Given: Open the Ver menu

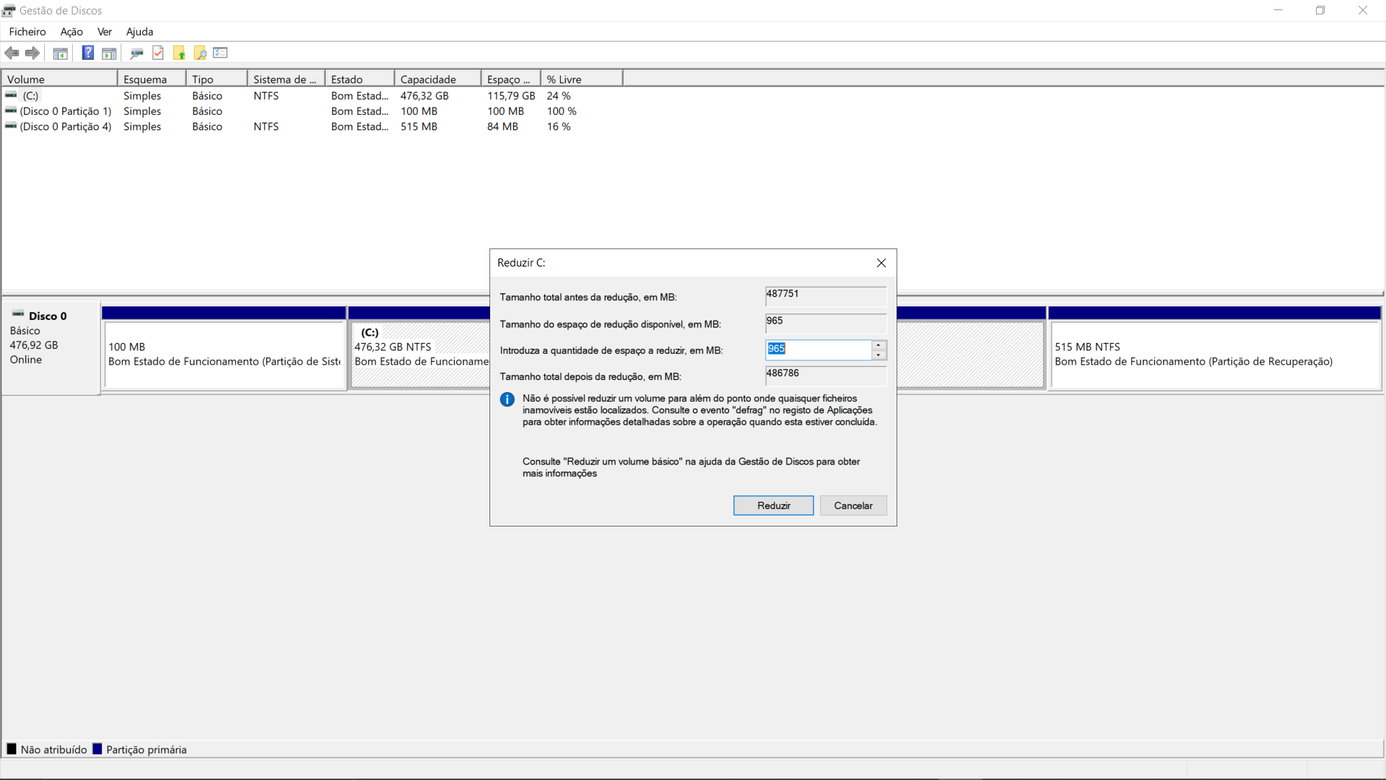Looking at the screenshot, I should (x=105, y=32).
